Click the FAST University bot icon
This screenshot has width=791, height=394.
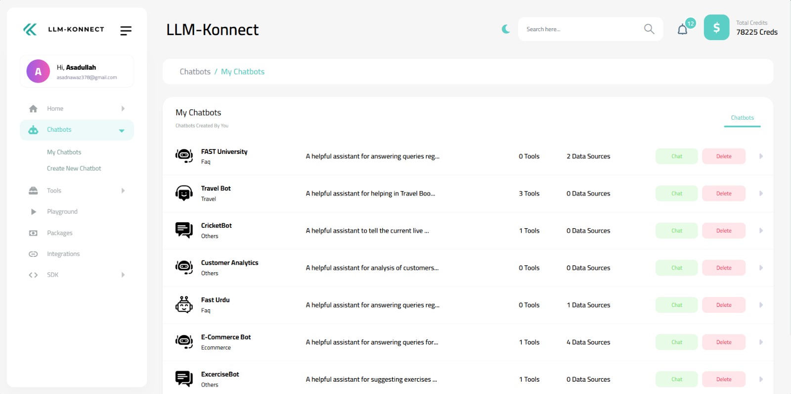(184, 156)
